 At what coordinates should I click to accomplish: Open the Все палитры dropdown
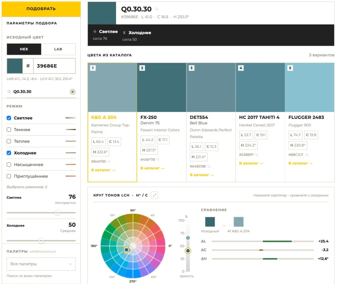point(41,264)
